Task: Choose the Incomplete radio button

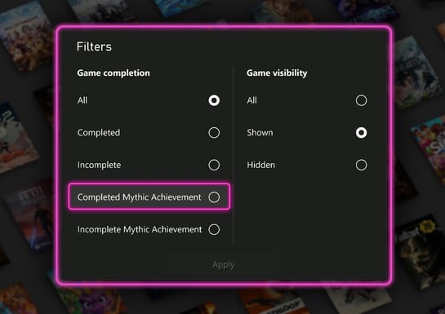Action: coord(214,165)
